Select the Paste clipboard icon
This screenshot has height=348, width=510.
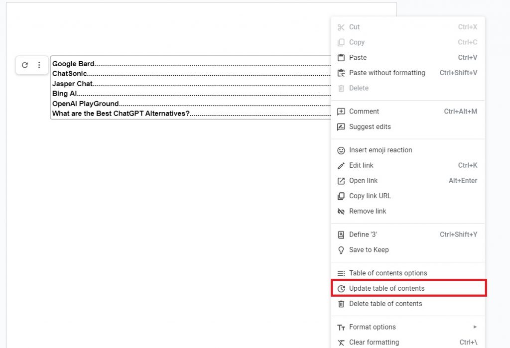(341, 57)
